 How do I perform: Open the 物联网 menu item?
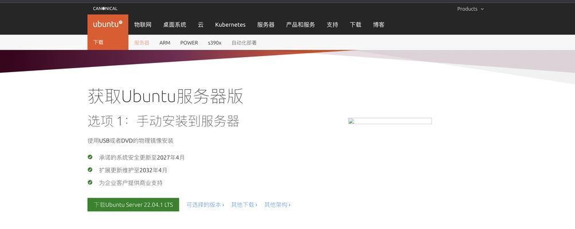[x=143, y=25]
